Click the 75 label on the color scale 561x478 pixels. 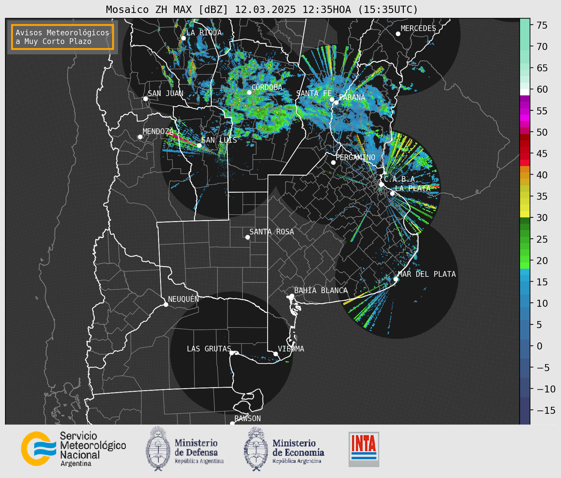point(541,25)
